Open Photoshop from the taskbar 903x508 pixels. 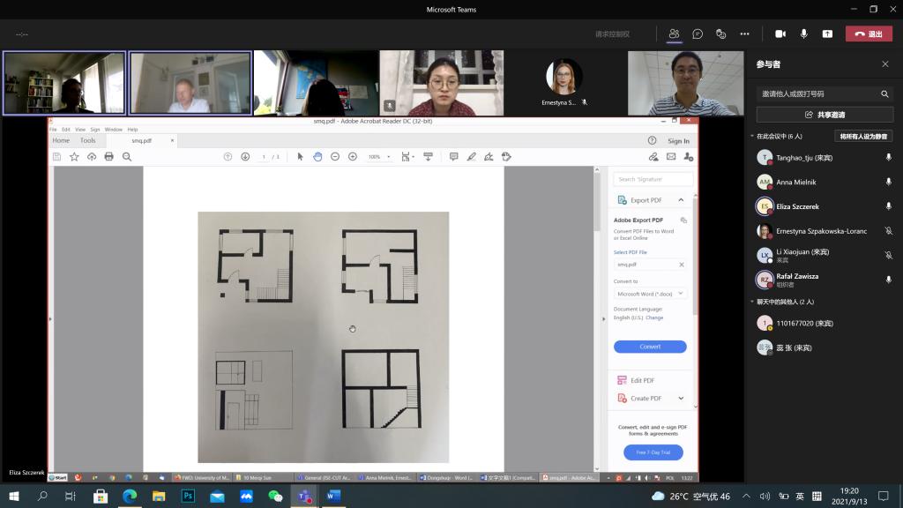tap(188, 497)
